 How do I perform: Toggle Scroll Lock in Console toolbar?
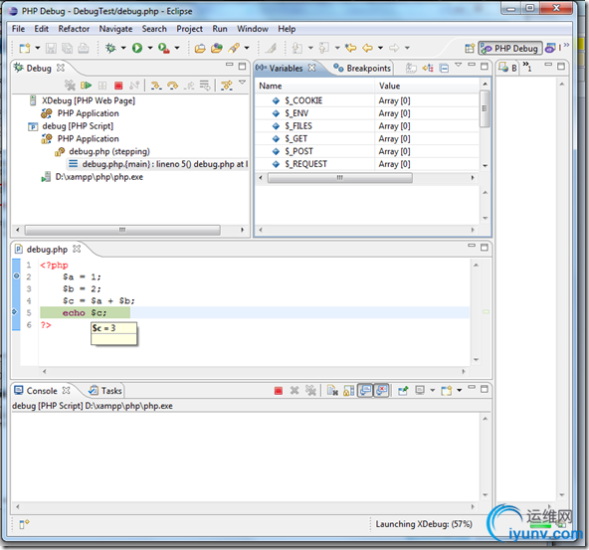pos(348,391)
